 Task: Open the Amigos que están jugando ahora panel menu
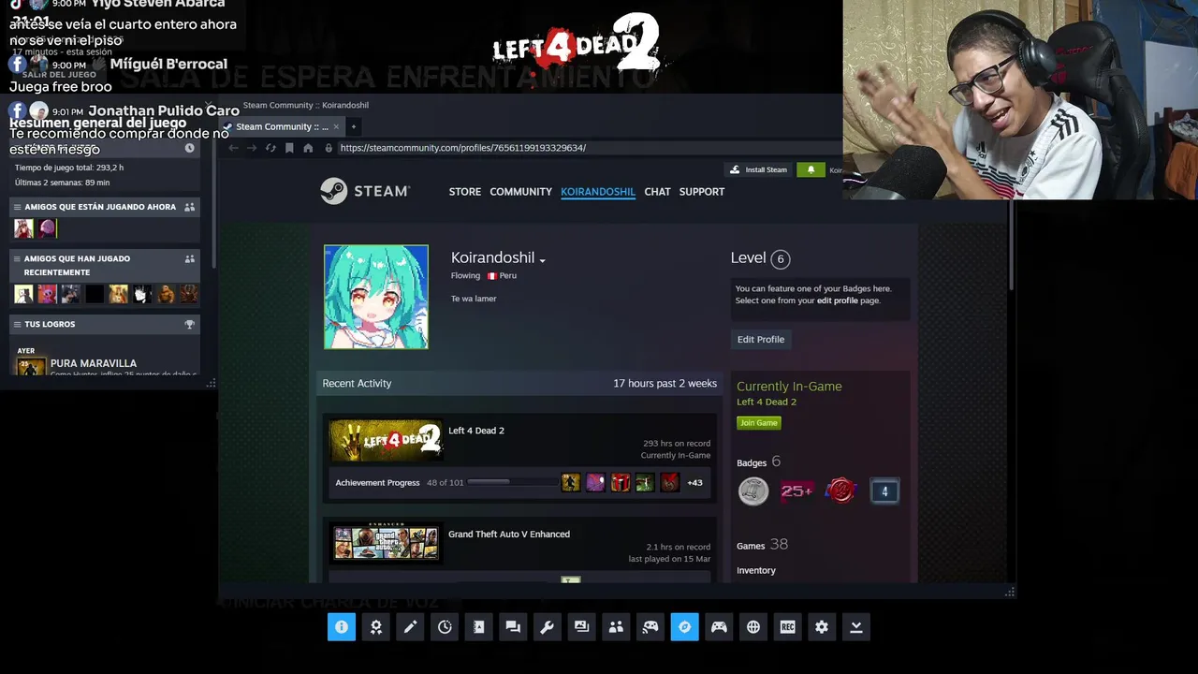pyautogui.click(x=17, y=207)
